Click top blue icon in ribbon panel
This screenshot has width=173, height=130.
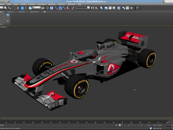tap(8, 15)
